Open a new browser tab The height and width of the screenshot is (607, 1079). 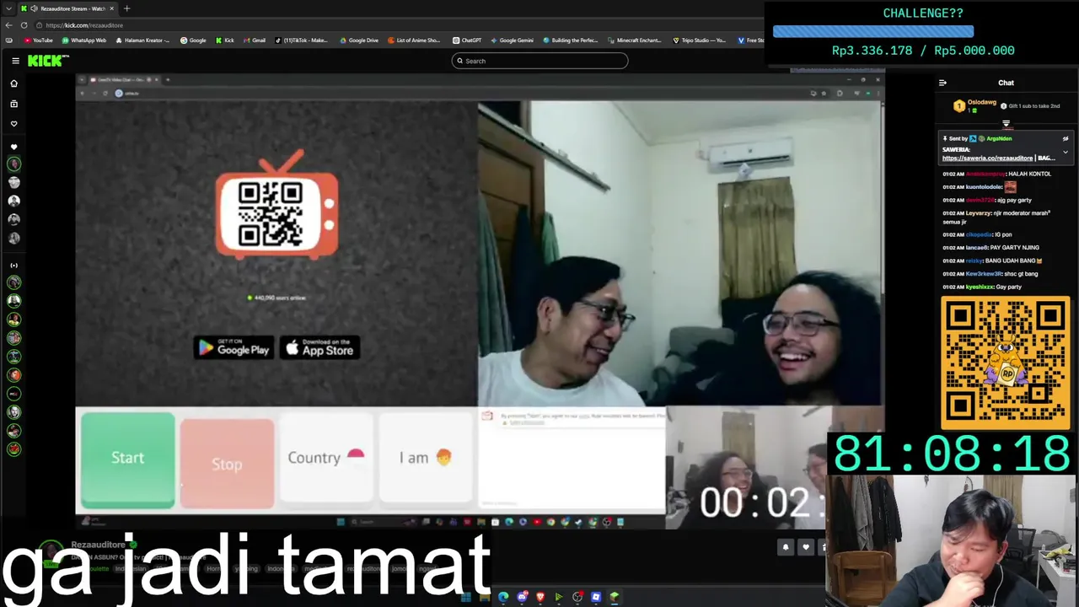126,8
